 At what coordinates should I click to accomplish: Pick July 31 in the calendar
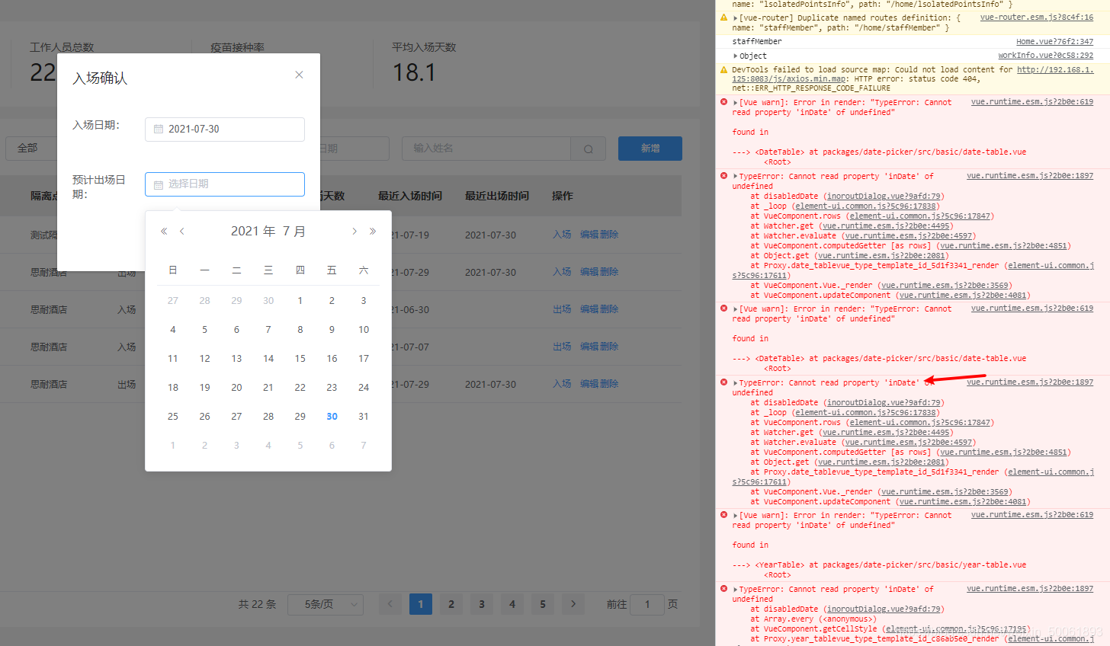pyautogui.click(x=364, y=417)
